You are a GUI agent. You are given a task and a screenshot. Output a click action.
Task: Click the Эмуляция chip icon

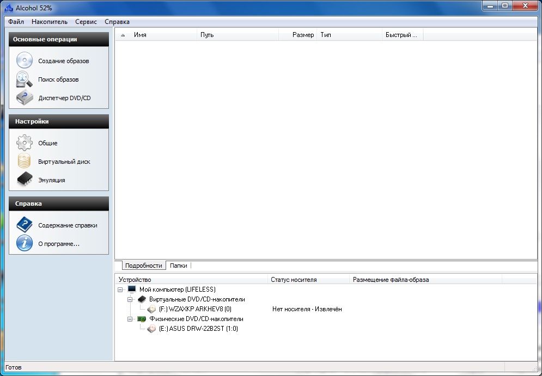point(25,180)
